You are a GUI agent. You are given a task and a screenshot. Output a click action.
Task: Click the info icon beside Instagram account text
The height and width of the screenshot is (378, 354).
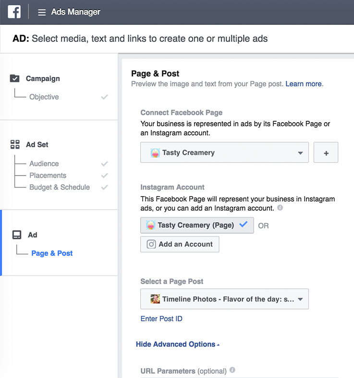pos(280,208)
